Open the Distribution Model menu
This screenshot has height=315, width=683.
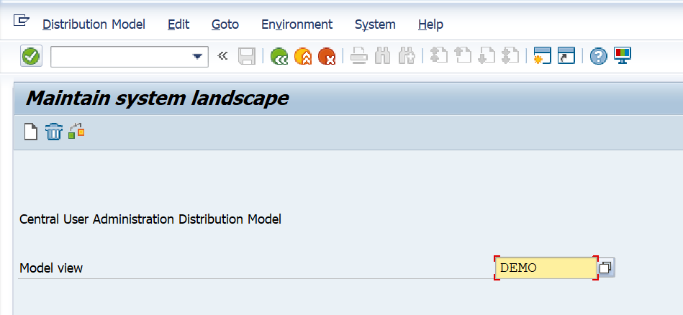point(94,24)
